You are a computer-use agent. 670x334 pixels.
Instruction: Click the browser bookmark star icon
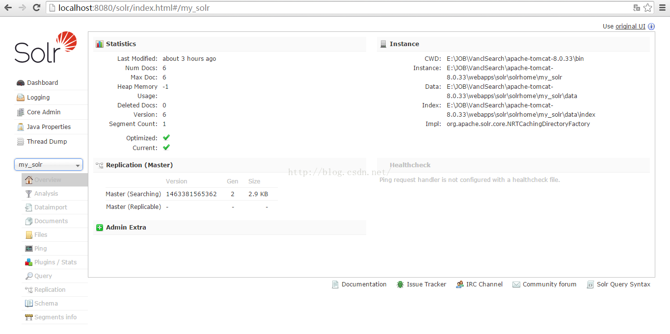click(648, 8)
